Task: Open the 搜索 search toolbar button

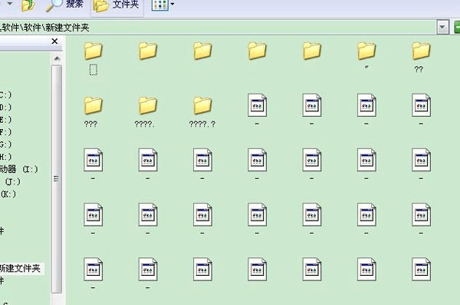Action: click(64, 5)
